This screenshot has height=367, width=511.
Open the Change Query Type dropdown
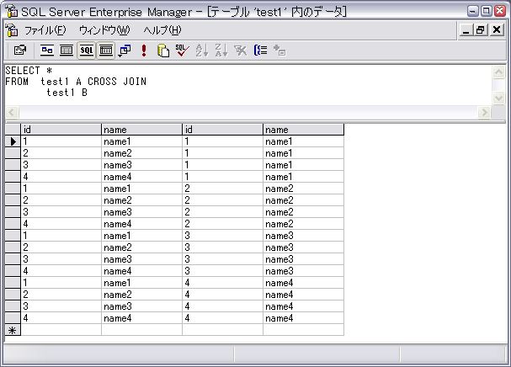click(x=125, y=51)
